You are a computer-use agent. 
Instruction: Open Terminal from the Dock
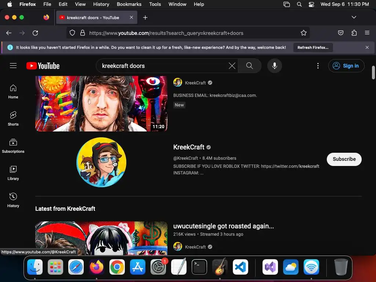coord(199,267)
